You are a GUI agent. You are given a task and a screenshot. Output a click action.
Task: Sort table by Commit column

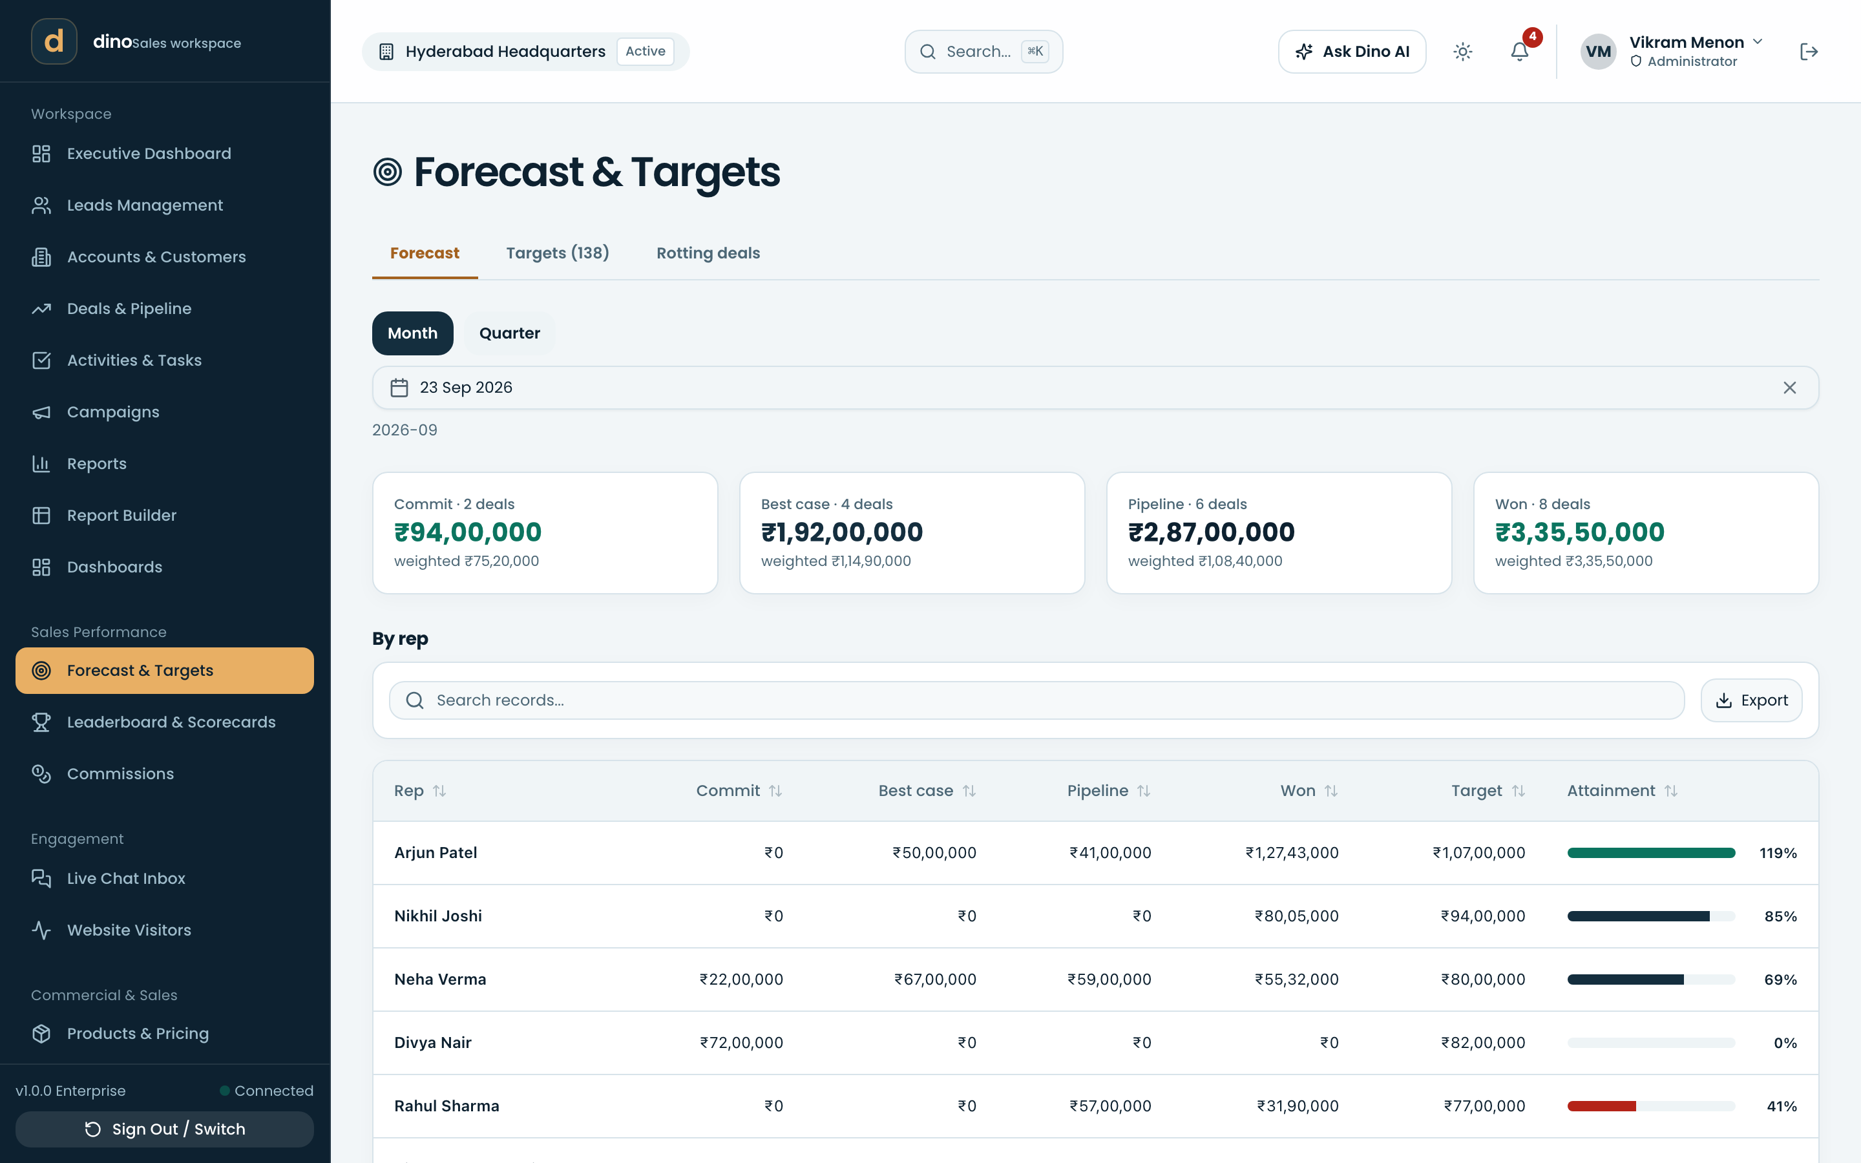coord(739,791)
